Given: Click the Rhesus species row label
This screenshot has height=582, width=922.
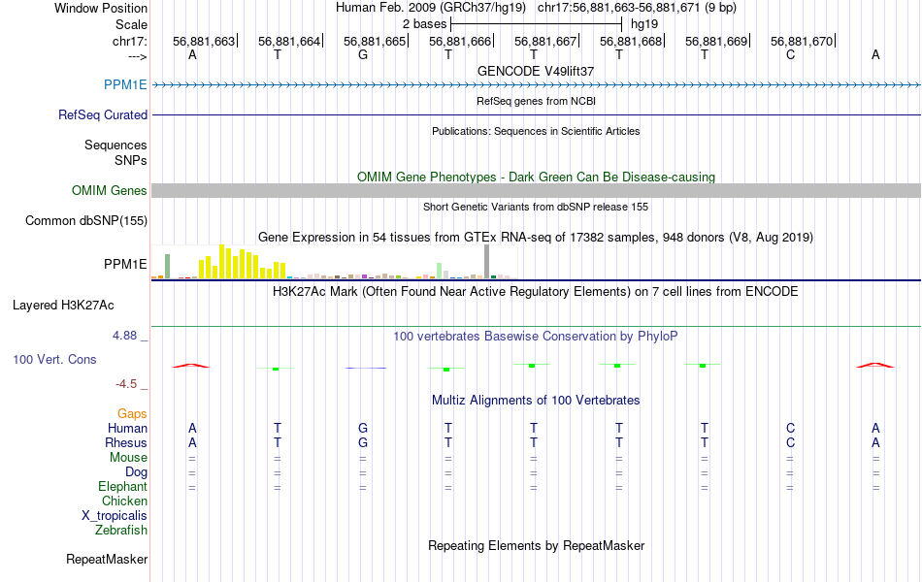Looking at the screenshot, I should (x=126, y=442).
